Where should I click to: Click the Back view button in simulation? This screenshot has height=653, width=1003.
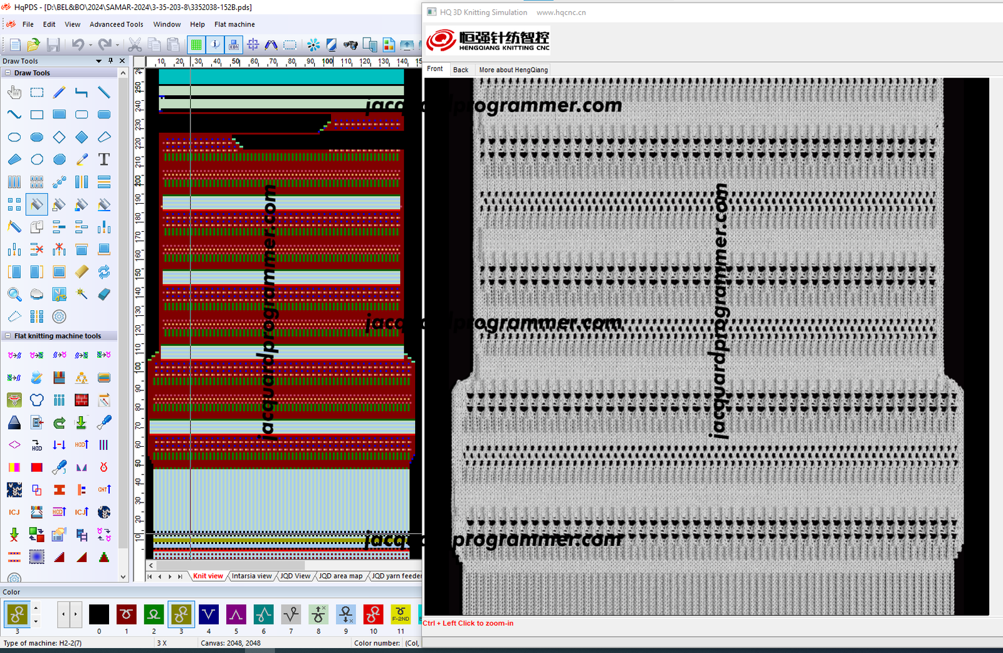pos(461,70)
